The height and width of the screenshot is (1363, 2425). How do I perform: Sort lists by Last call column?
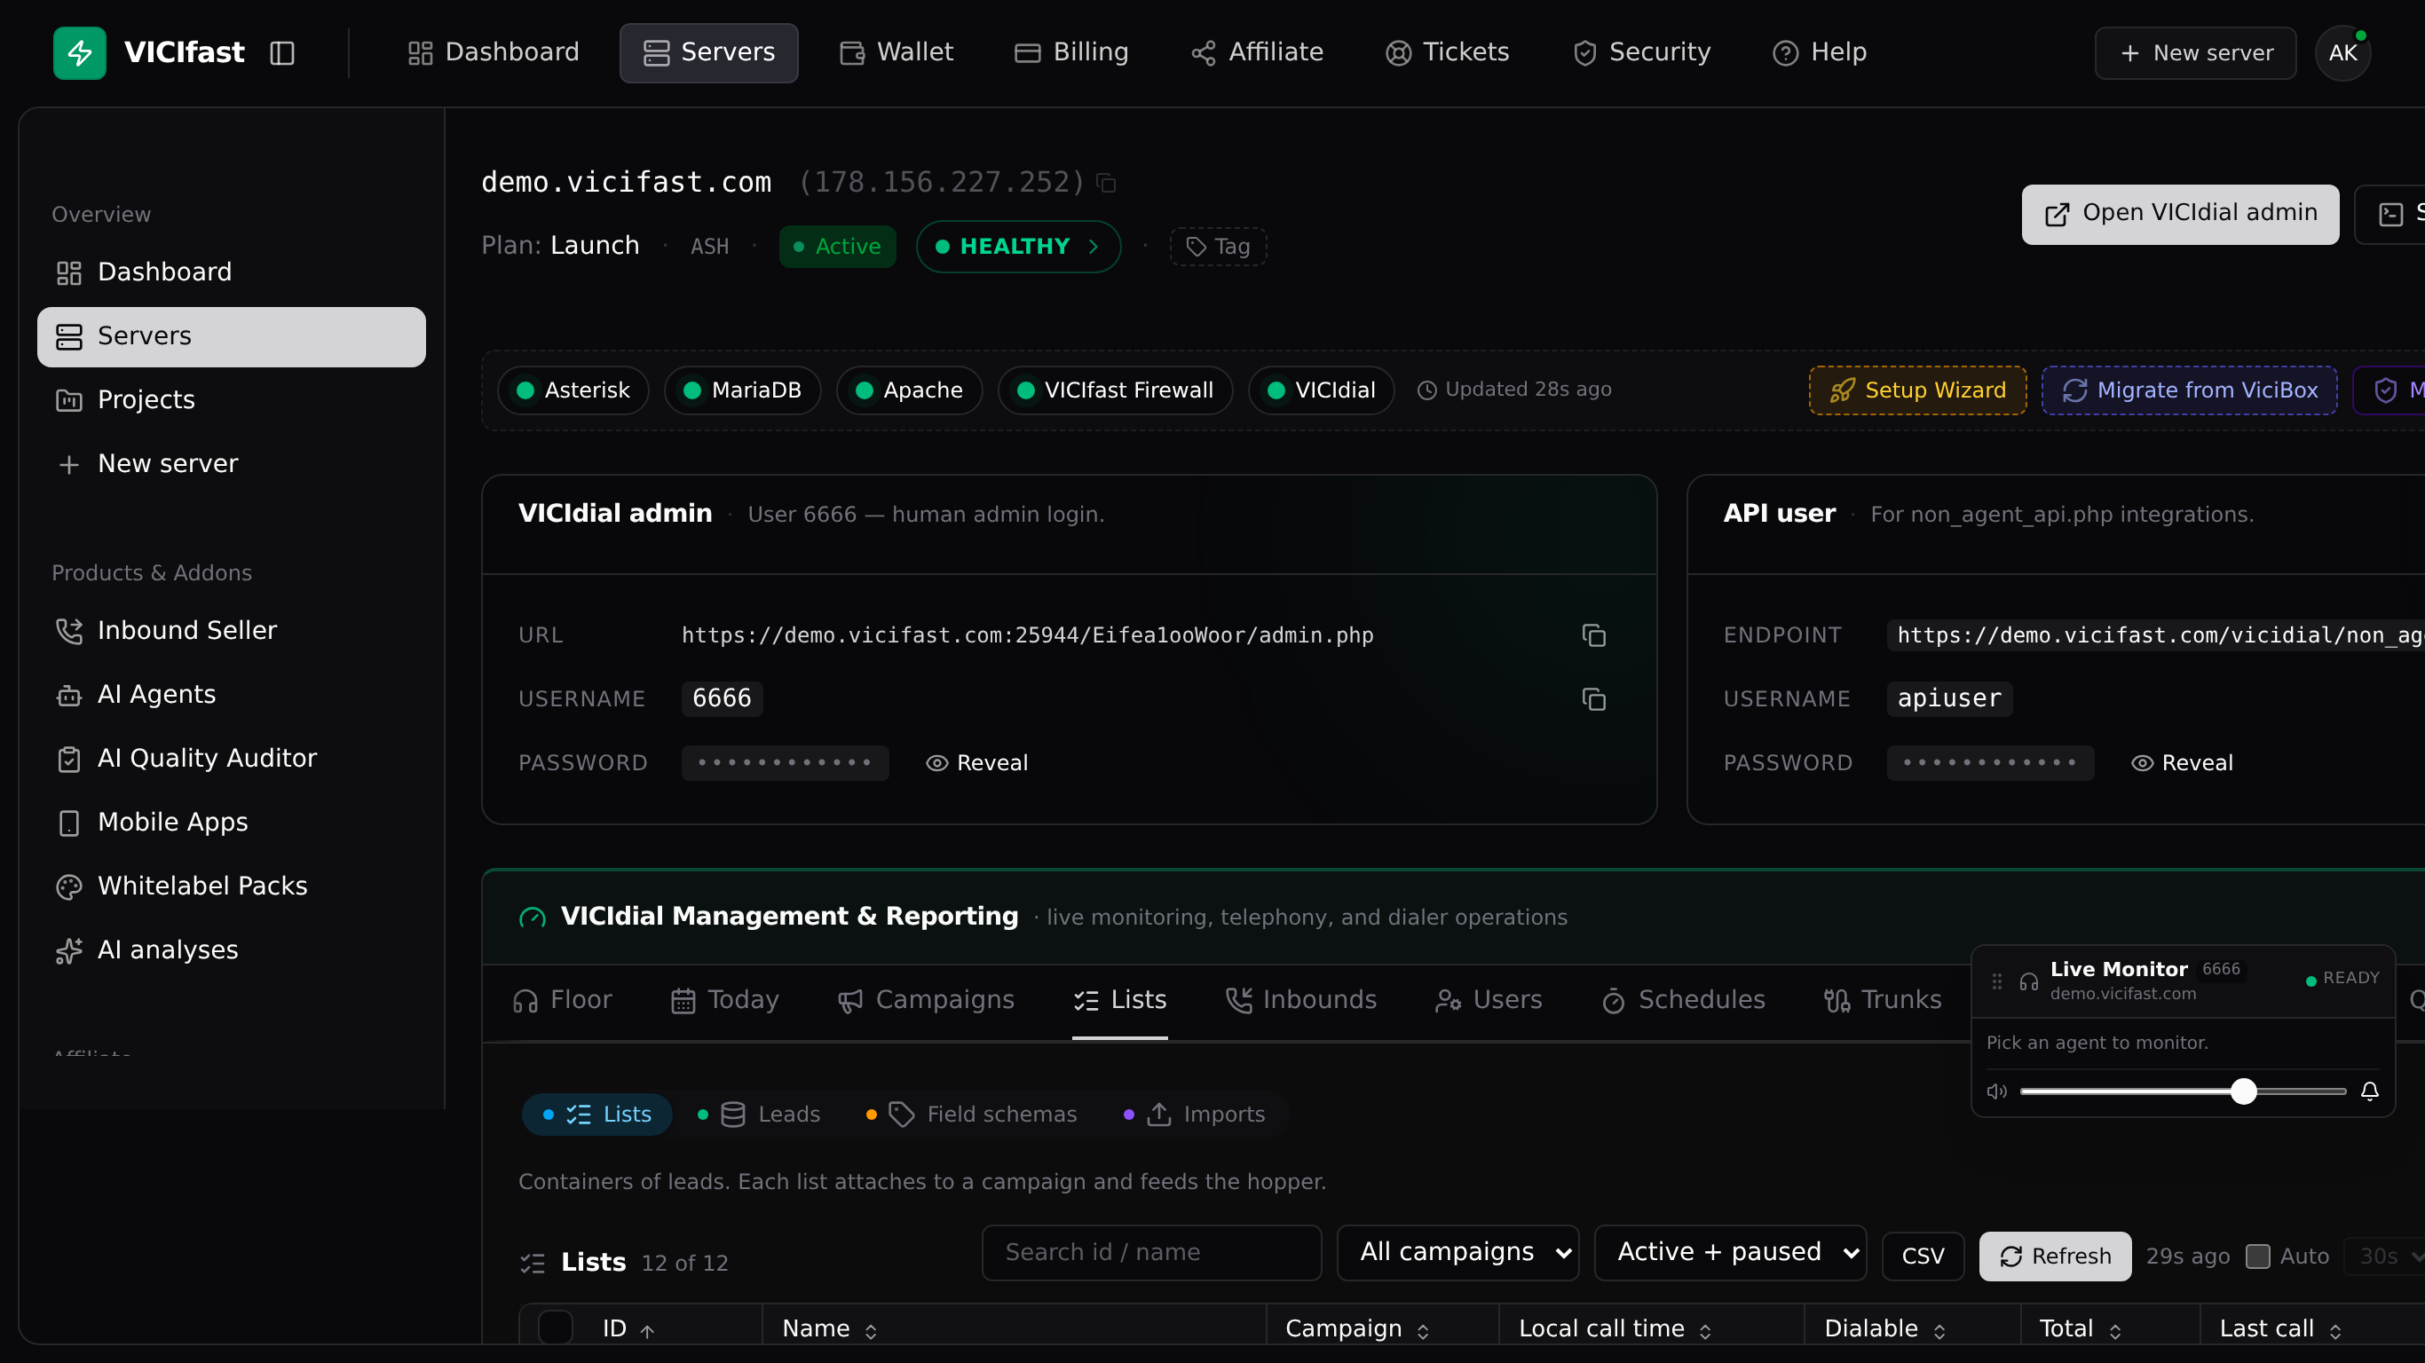2280,1329
